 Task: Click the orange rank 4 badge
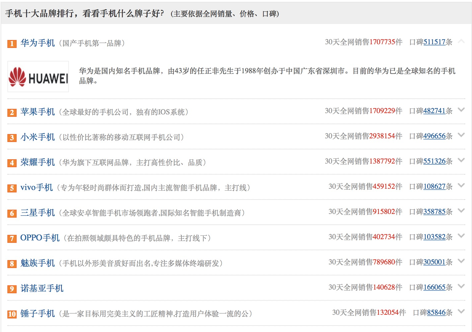12,163
